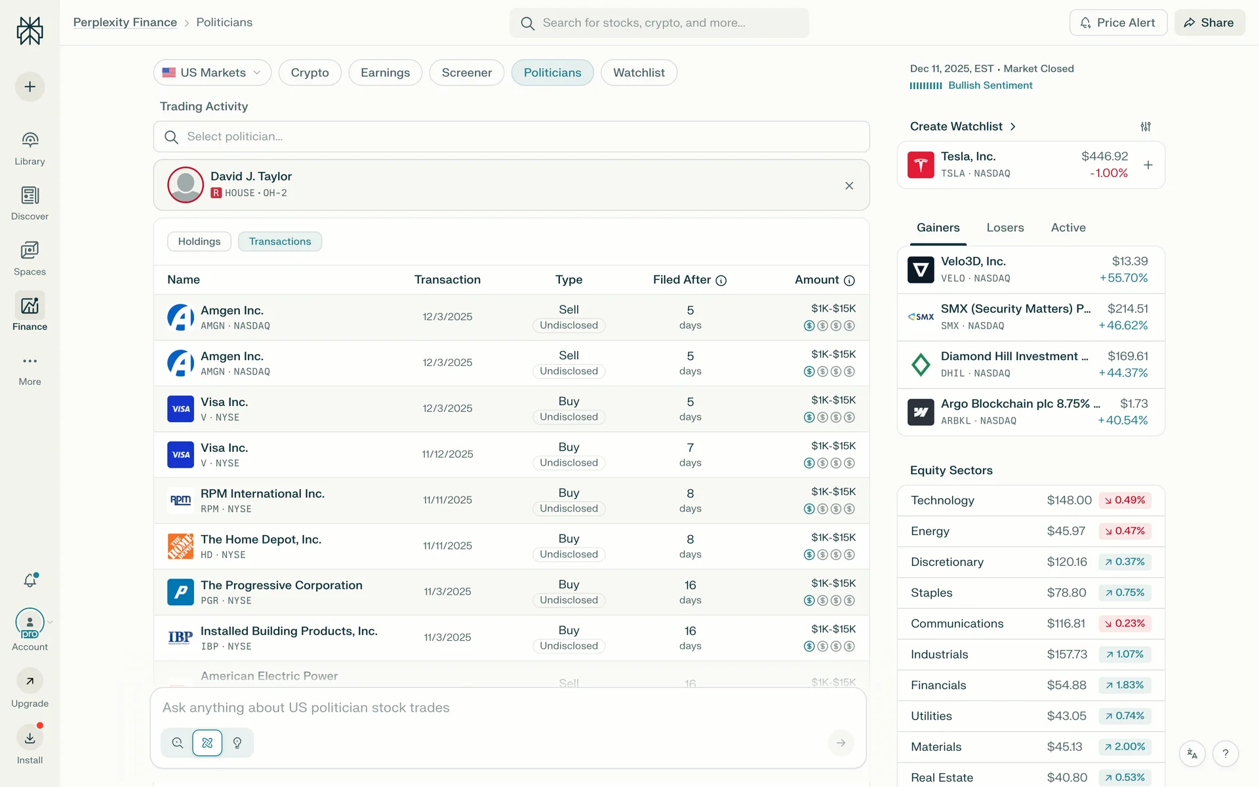Expand the Create Watchlist chevron

coord(1013,127)
